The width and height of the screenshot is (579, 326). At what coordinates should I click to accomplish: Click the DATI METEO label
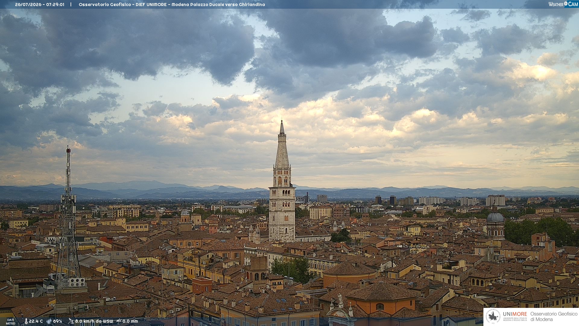(x=11, y=322)
